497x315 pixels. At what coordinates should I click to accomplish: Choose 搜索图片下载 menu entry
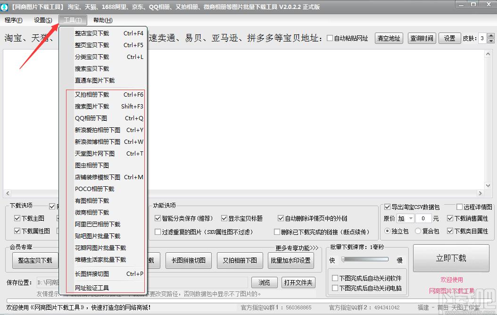click(103, 106)
